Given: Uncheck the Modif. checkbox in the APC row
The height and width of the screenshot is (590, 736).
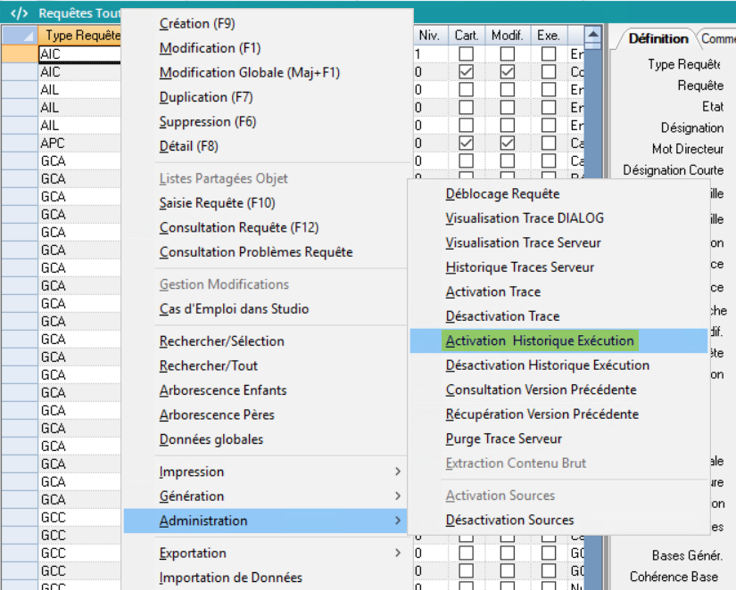Looking at the screenshot, I should click(x=507, y=143).
